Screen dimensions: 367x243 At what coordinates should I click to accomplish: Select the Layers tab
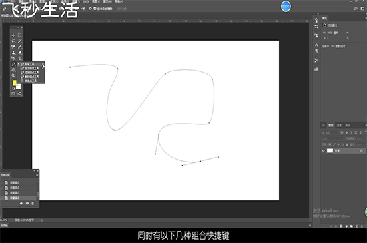[x=331, y=126]
